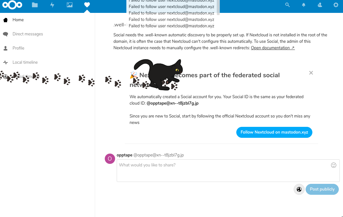Click the Nextcloud logo

click(x=12, y=5)
